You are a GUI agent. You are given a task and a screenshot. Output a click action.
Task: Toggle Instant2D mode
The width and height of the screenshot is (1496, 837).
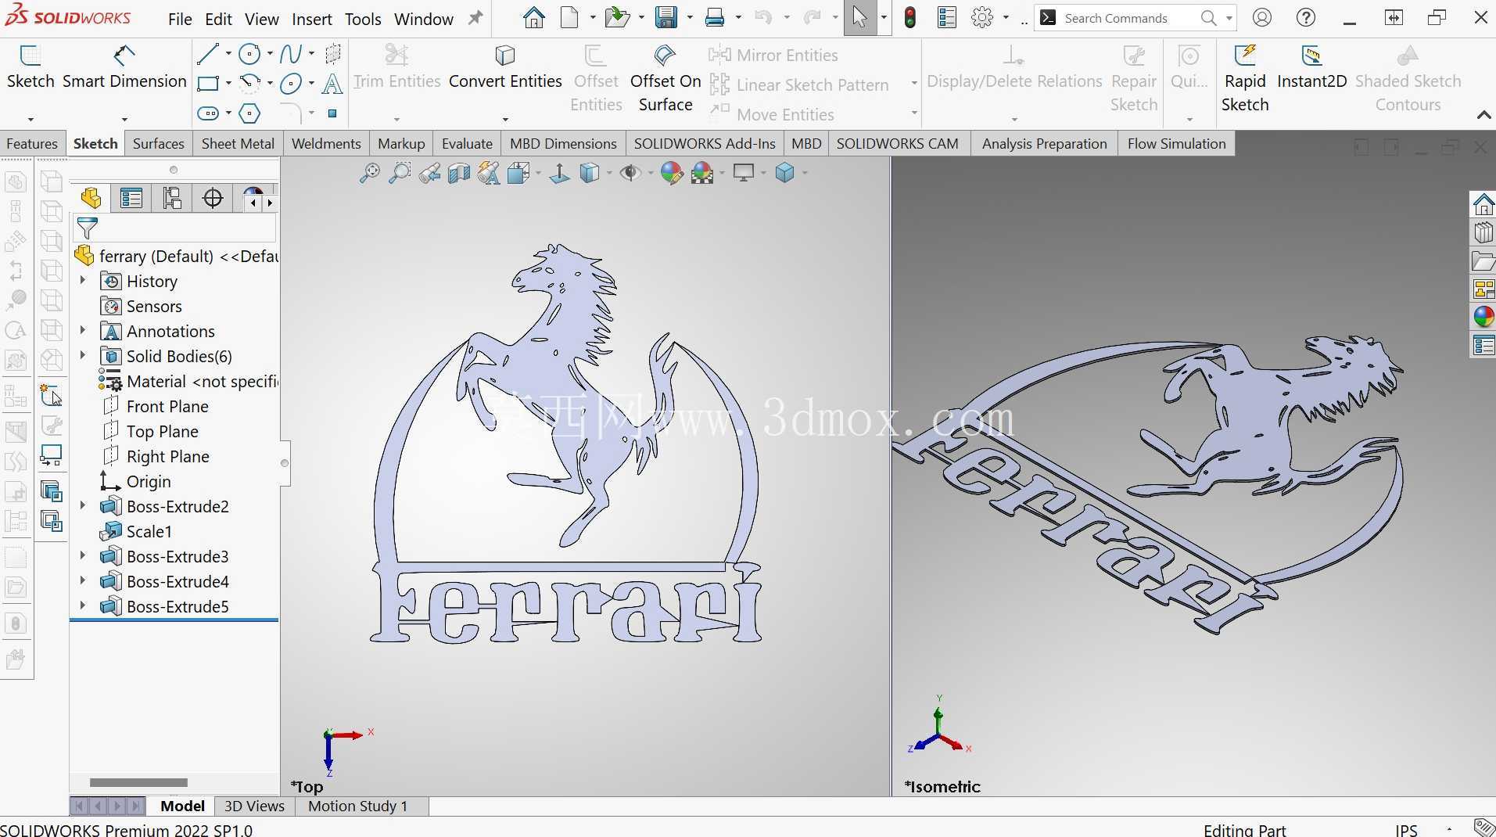point(1311,67)
